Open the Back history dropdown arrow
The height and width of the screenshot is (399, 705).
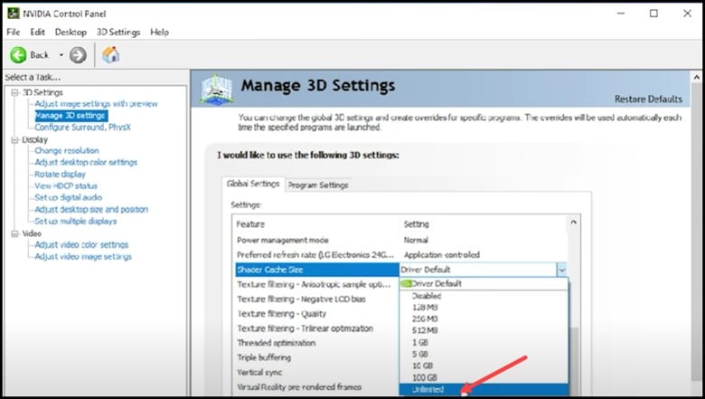(x=61, y=55)
